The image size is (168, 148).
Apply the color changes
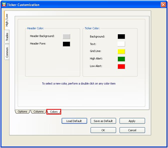132,121
